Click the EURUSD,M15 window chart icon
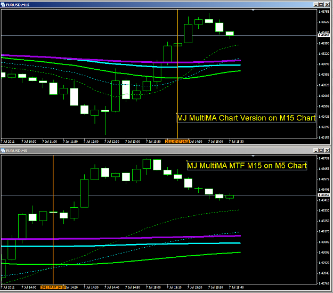Screen dimensions: 333x293 click(3, 5)
